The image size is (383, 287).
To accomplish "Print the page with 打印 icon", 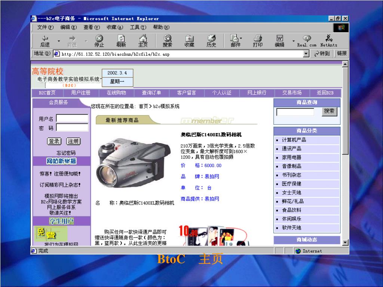I will [258, 41].
